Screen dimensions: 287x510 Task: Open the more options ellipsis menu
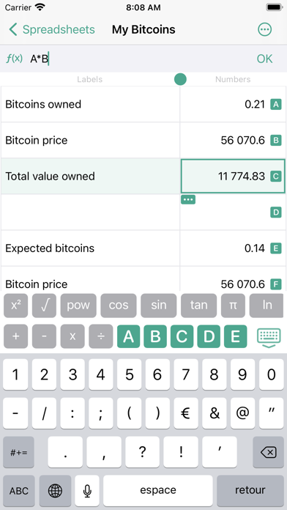(x=264, y=29)
